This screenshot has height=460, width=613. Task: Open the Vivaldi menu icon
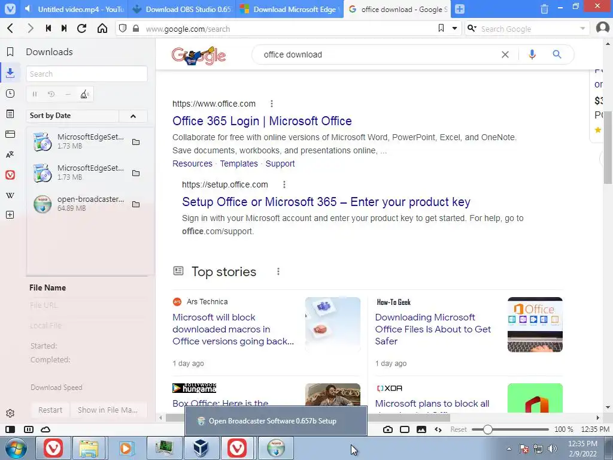pos(10,8)
